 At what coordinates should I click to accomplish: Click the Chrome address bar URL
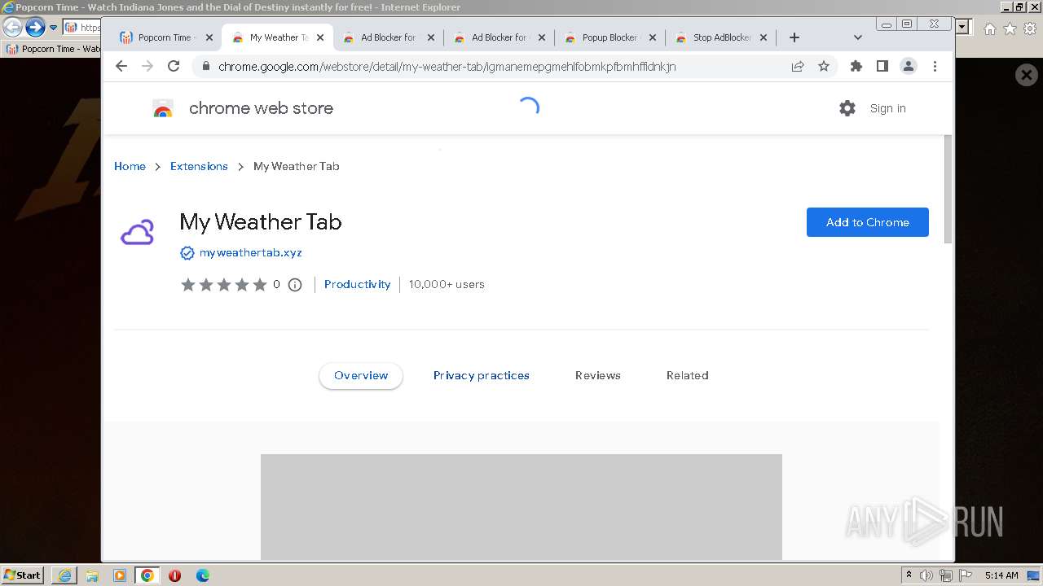coord(447,67)
